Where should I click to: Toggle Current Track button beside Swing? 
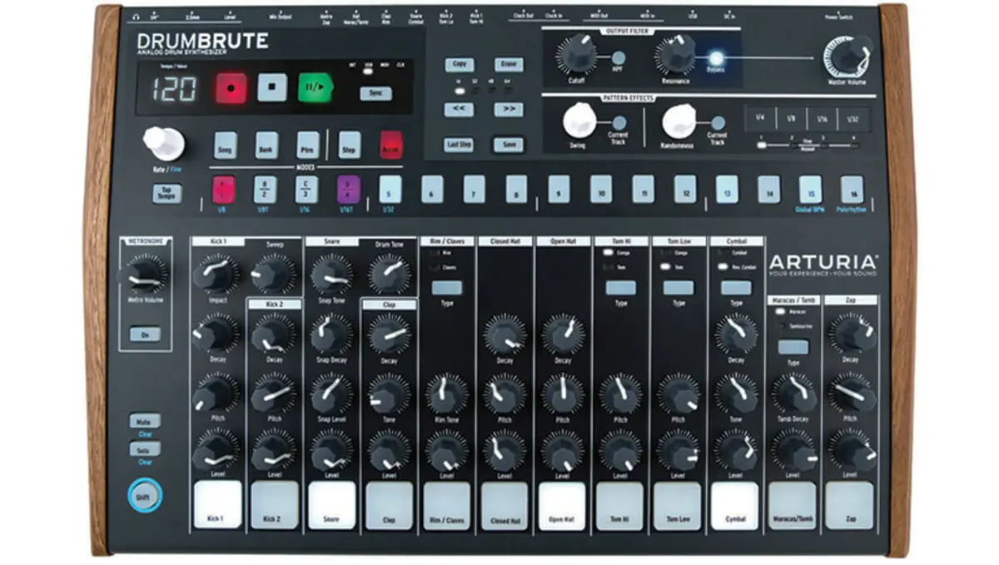pyautogui.click(x=619, y=122)
